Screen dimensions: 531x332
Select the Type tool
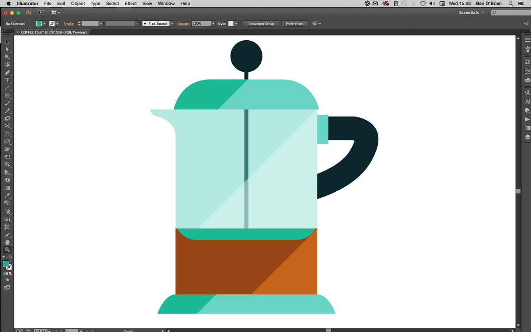pyautogui.click(x=7, y=80)
